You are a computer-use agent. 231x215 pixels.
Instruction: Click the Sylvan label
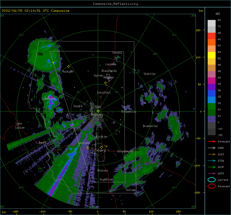(x=98, y=75)
